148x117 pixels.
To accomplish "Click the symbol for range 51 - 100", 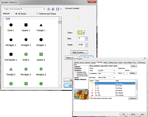I will point(92,93).
